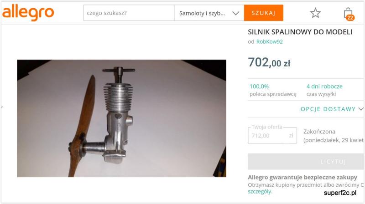Image resolution: width=365 pixels, height=204 pixels.
Task: Click the allegro logo to go home
Action: tap(28, 13)
